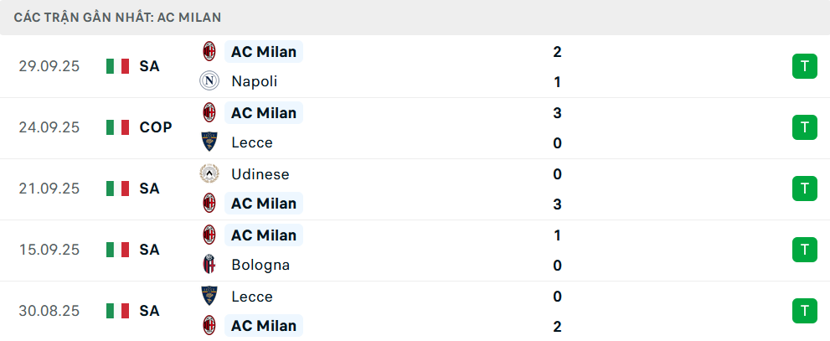Click the 21.09.25 match date

[49, 189]
